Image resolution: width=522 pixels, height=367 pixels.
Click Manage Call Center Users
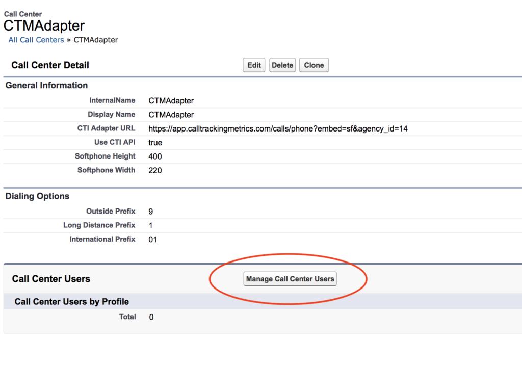[290, 279]
